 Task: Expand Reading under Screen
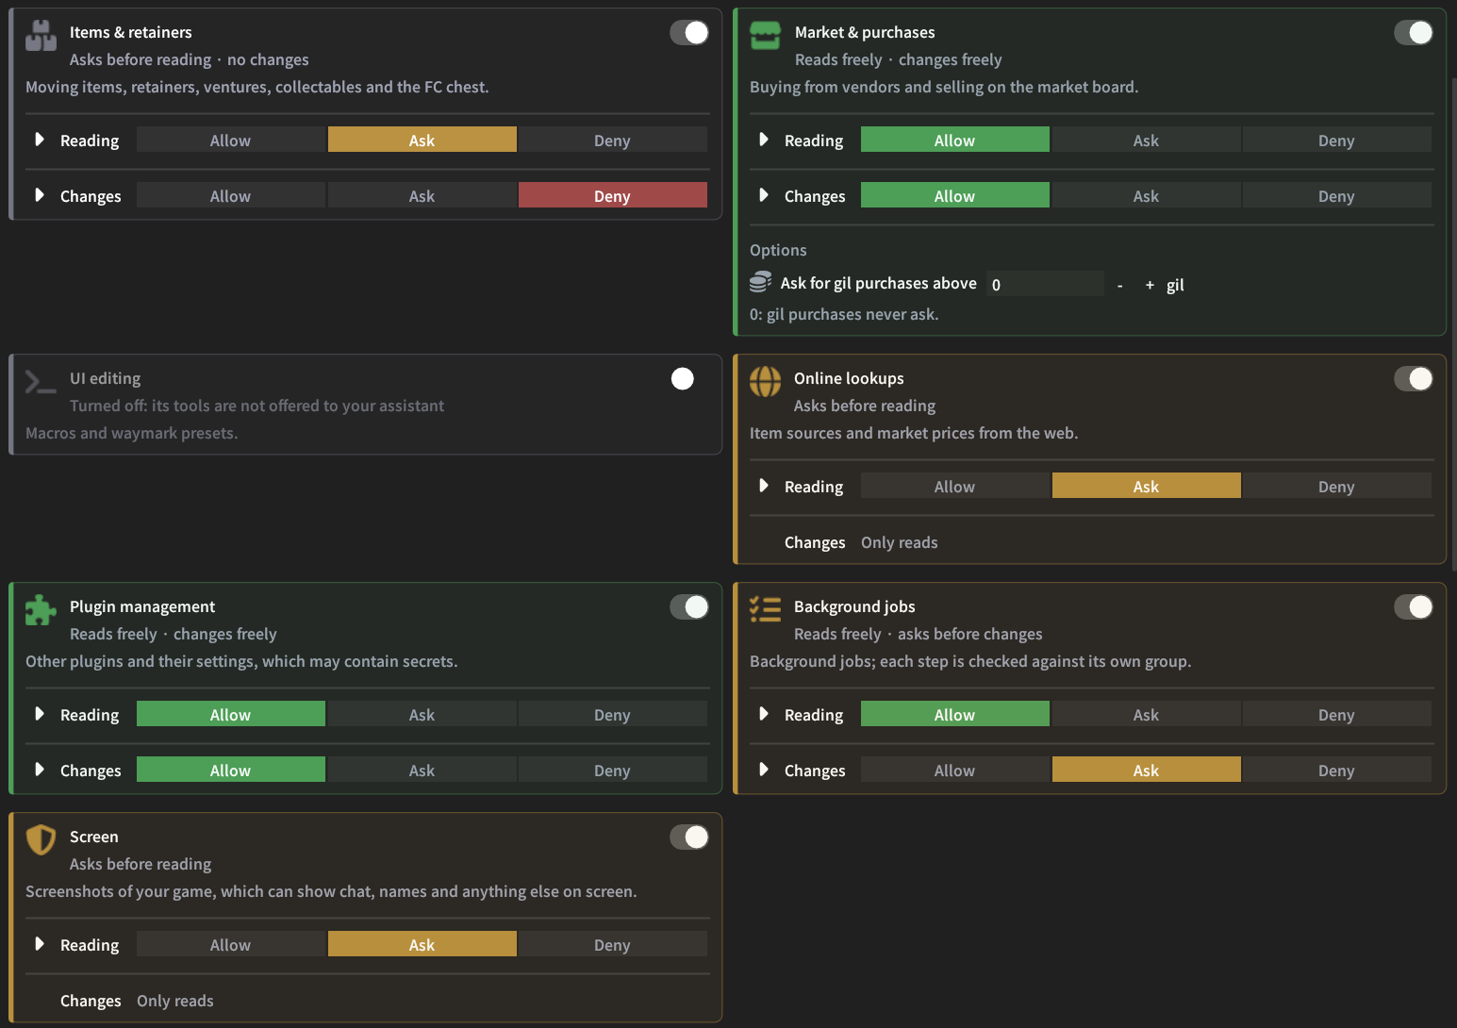[x=40, y=944]
